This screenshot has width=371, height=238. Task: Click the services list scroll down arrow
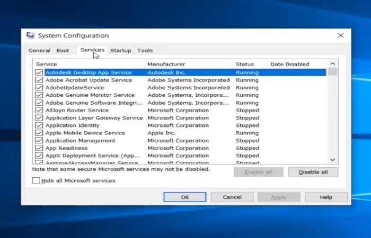coord(332,160)
